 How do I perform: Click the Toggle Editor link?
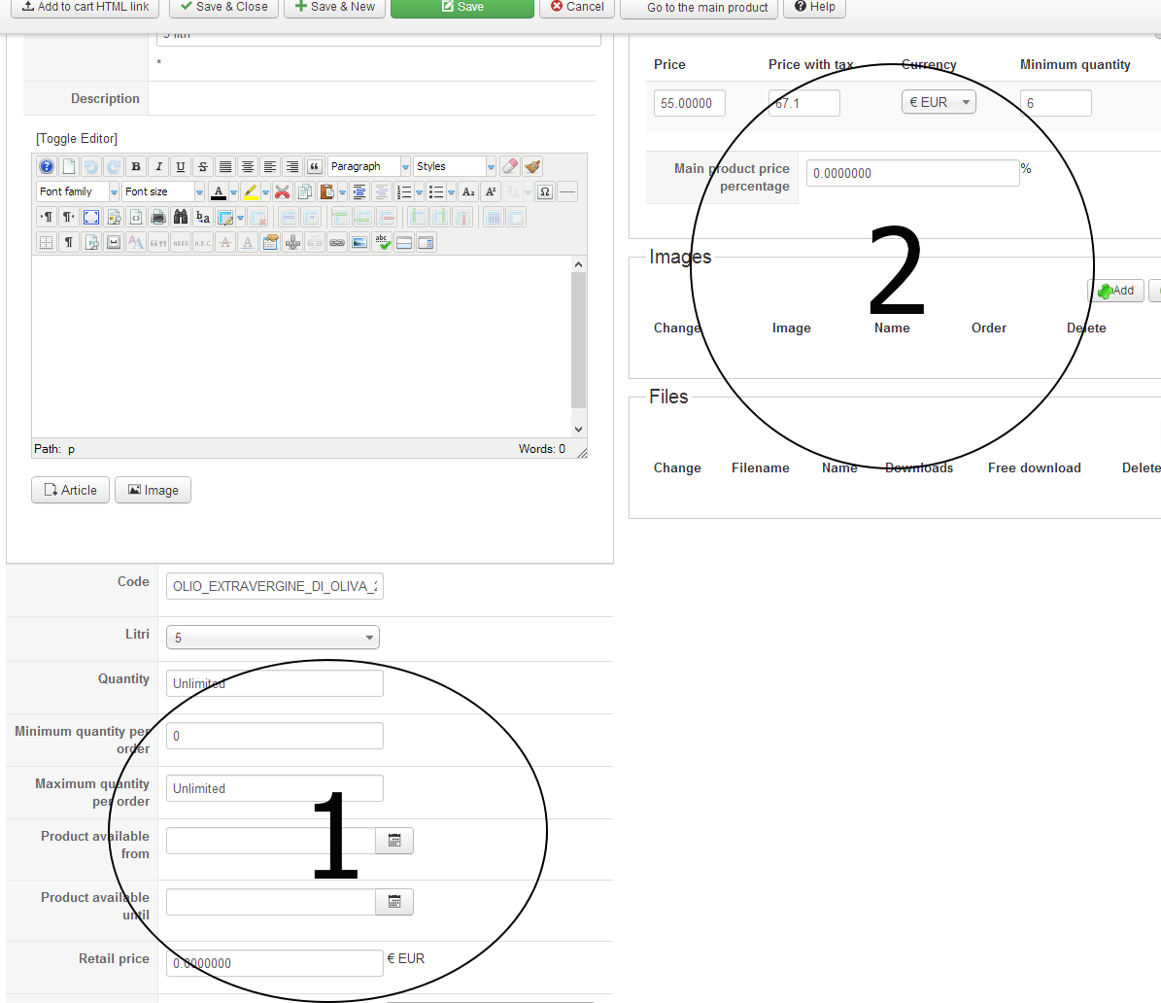point(77,138)
